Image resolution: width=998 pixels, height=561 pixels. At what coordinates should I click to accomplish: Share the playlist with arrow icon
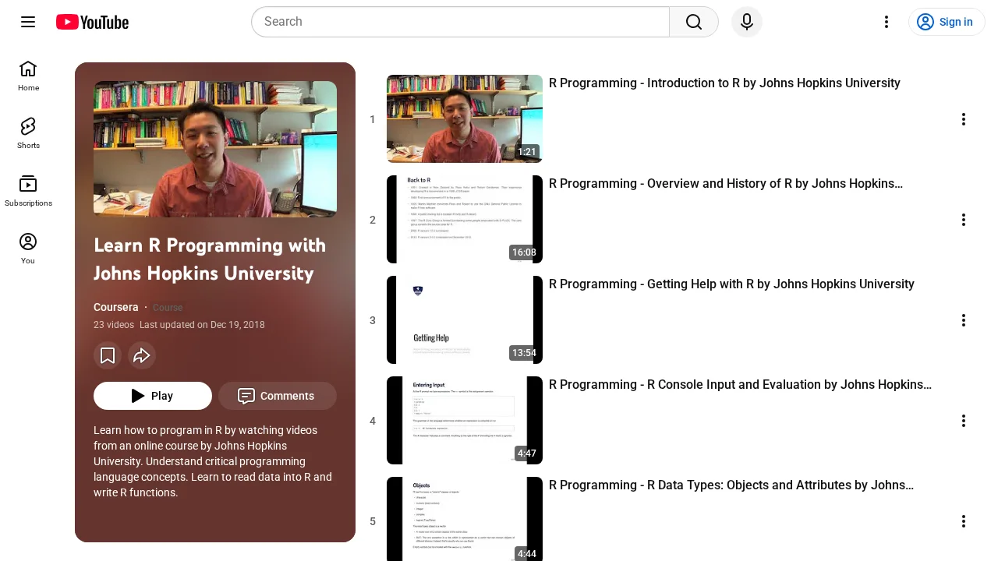[x=142, y=355]
